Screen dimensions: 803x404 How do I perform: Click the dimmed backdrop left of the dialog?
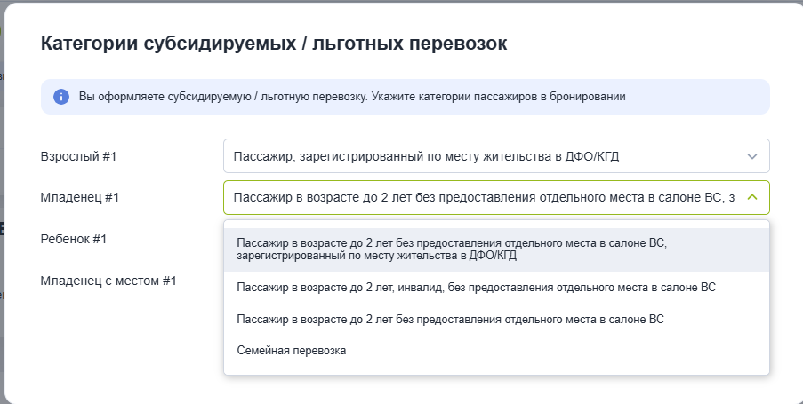(2, 204)
